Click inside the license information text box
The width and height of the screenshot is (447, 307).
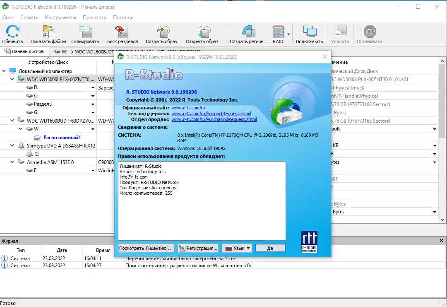click(202, 201)
